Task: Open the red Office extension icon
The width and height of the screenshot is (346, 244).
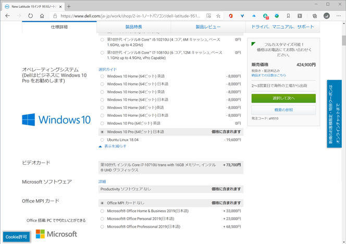Action: pos(231,16)
